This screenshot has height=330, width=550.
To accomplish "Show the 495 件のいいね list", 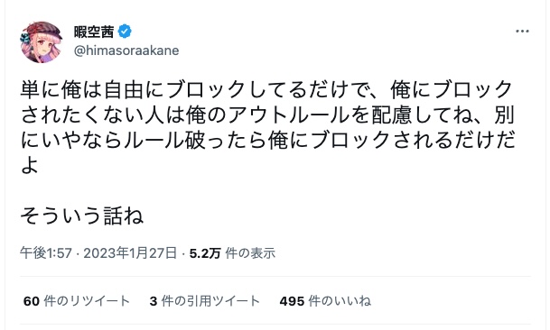I will 325,301.
